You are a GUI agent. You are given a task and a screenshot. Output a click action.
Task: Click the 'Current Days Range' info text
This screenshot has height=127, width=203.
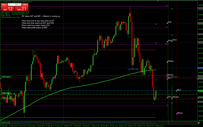(x=20, y=14)
